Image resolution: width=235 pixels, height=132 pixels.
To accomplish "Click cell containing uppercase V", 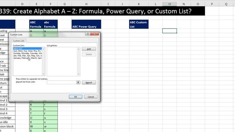I will point(36,122).
